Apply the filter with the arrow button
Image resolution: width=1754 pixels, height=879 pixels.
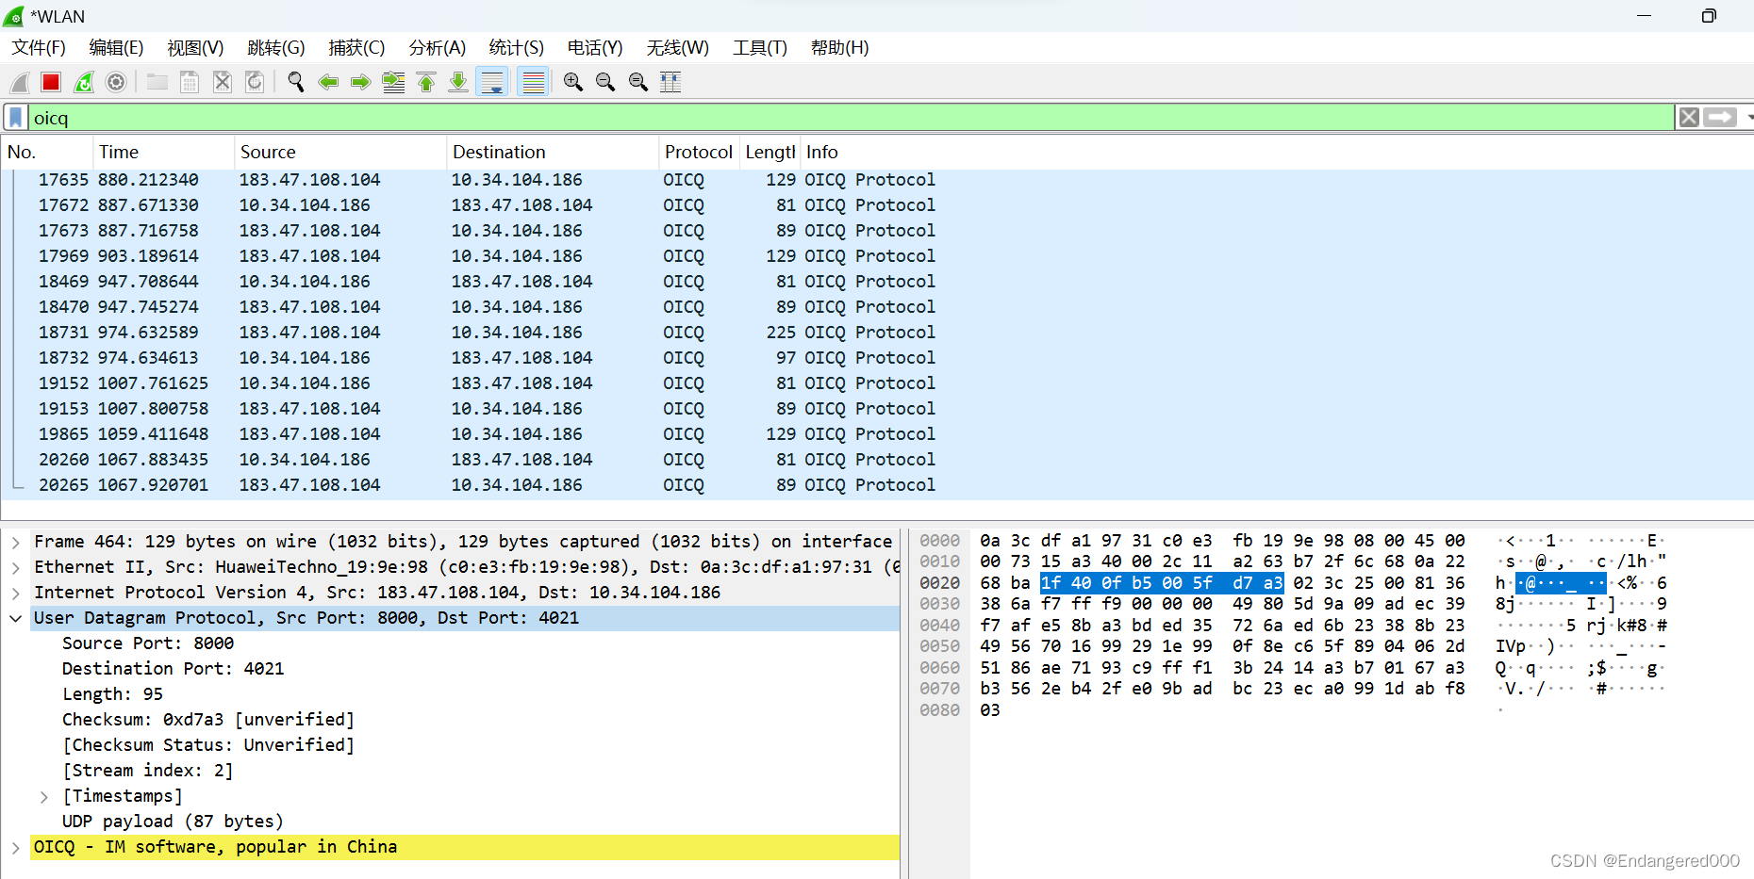1720,117
